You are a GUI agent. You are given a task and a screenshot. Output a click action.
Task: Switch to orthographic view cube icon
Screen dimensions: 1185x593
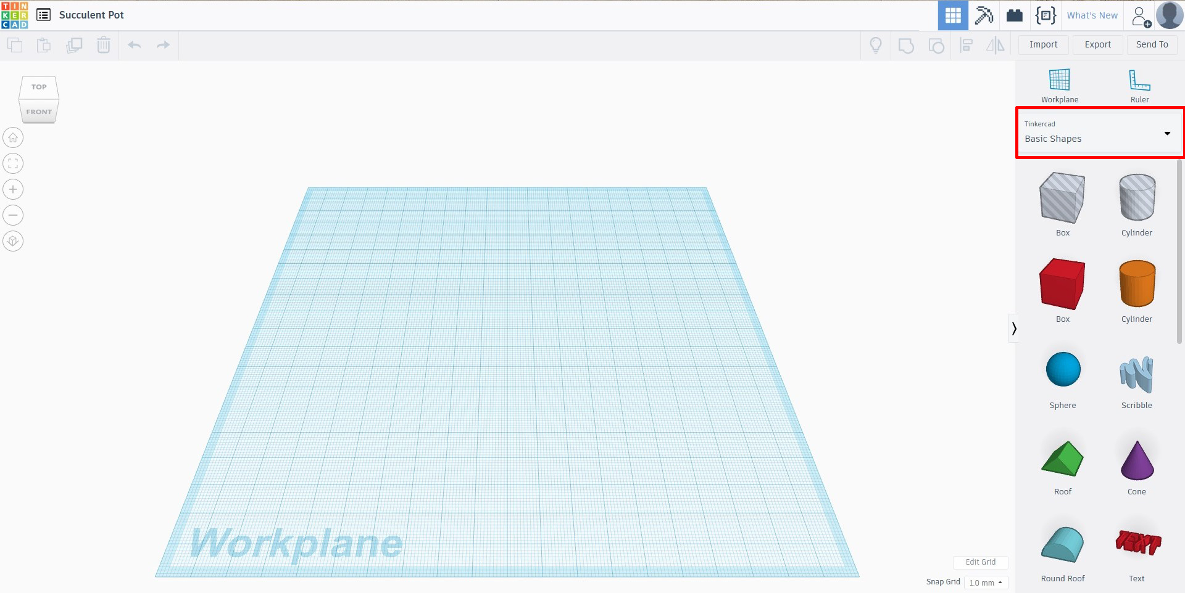tap(13, 241)
